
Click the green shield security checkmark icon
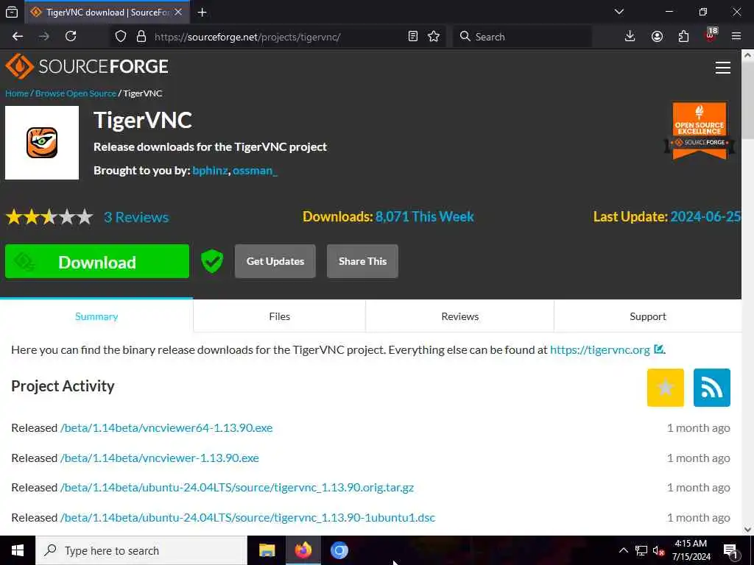click(x=212, y=261)
